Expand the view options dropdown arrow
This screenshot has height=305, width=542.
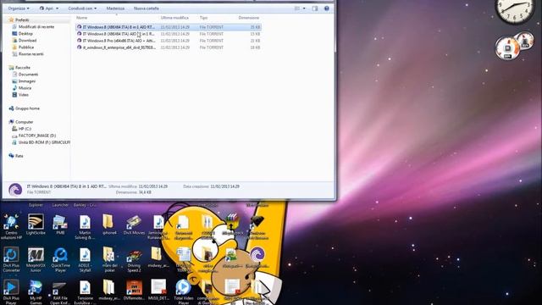click(304, 8)
